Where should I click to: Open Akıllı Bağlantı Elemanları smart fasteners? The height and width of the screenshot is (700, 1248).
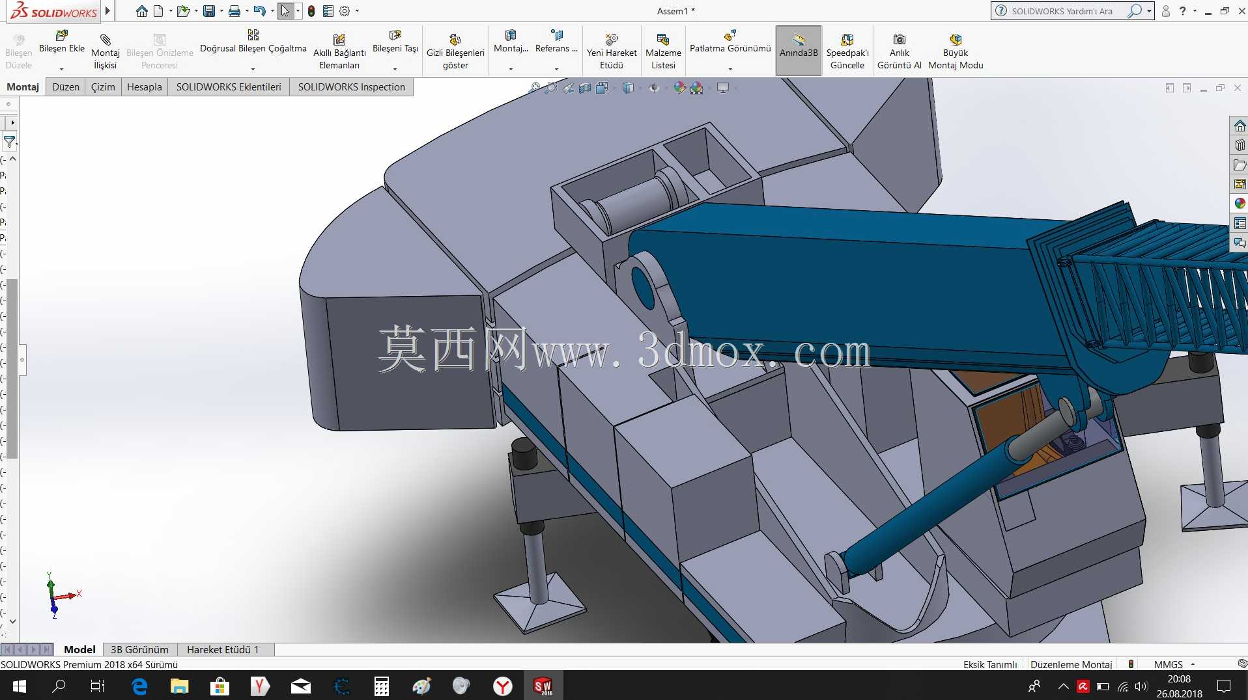[x=339, y=51]
